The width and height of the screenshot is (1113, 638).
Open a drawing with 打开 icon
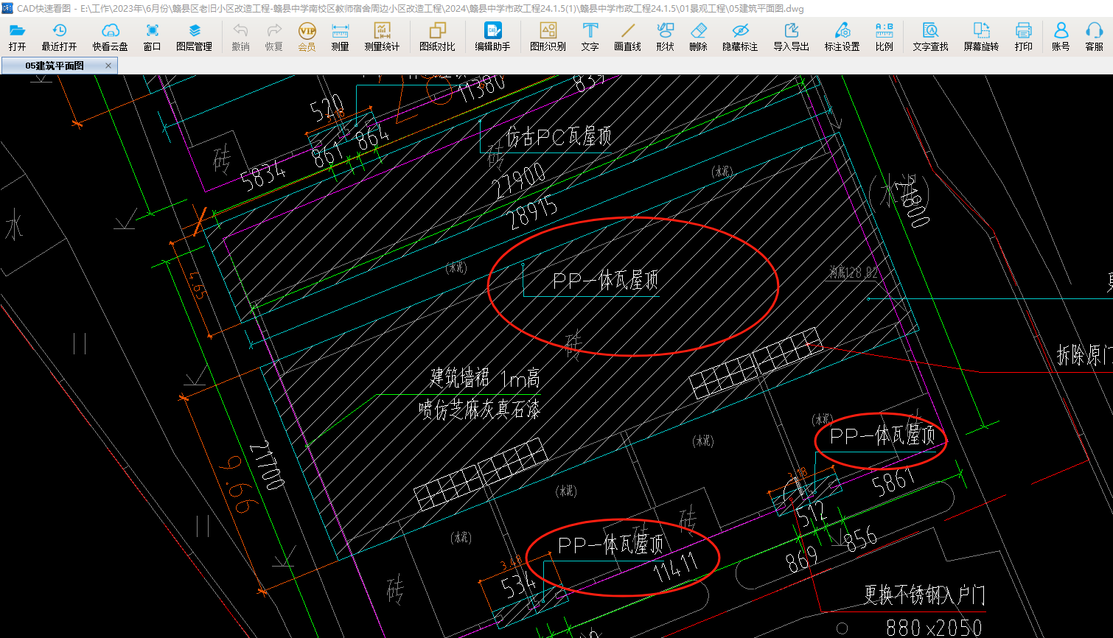[x=17, y=37]
